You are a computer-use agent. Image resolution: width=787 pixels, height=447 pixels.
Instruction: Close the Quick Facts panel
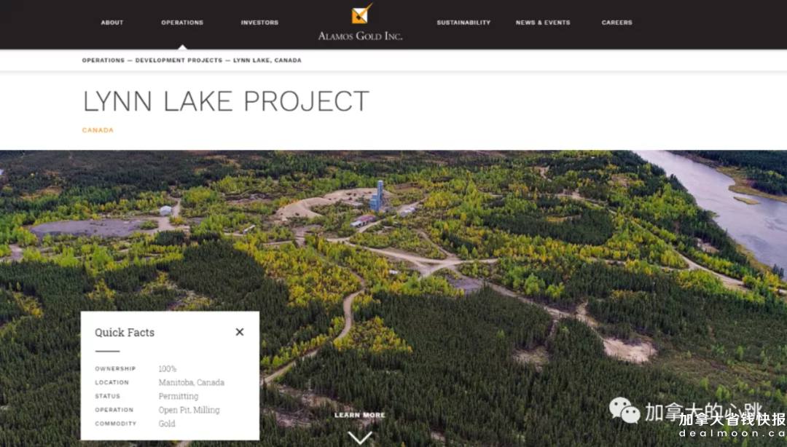point(240,332)
